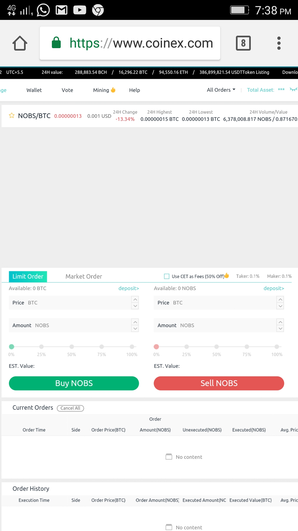Click the 0.00000013 last price value

(68, 116)
